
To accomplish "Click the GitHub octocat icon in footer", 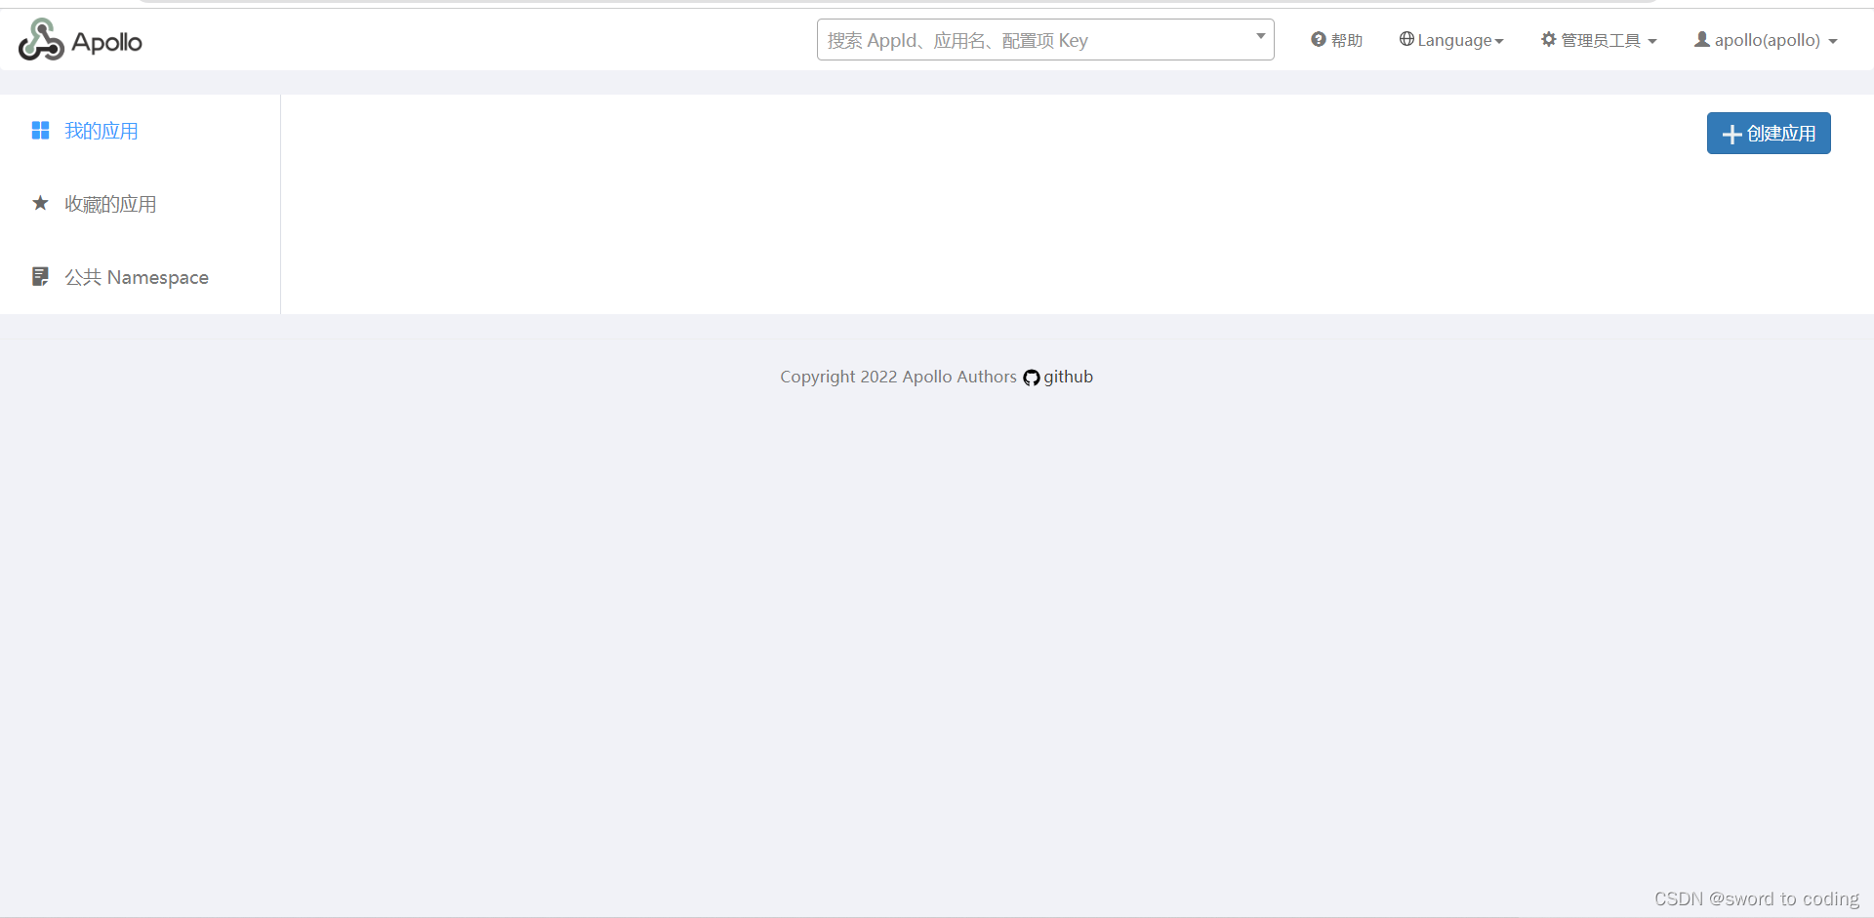I will (1032, 378).
